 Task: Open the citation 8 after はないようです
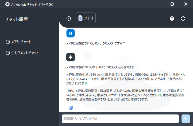[x=86, y=83]
